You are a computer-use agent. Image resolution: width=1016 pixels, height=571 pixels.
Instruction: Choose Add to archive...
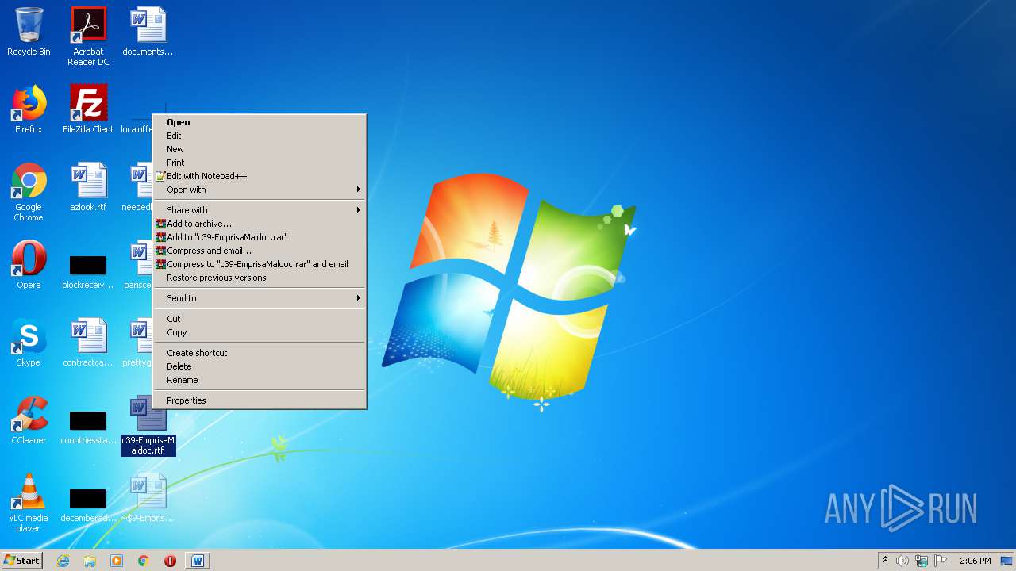tap(260, 224)
